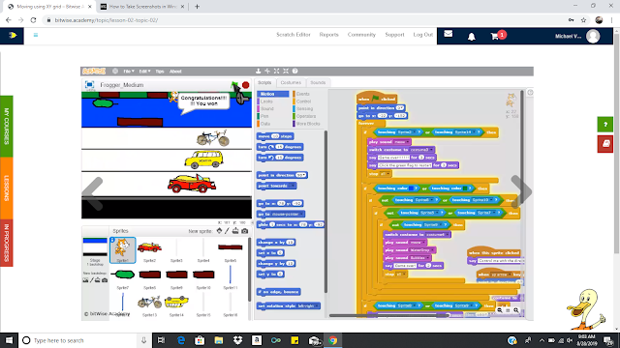Switch to the Costumes tab
The height and width of the screenshot is (348, 620).
pos(291,82)
